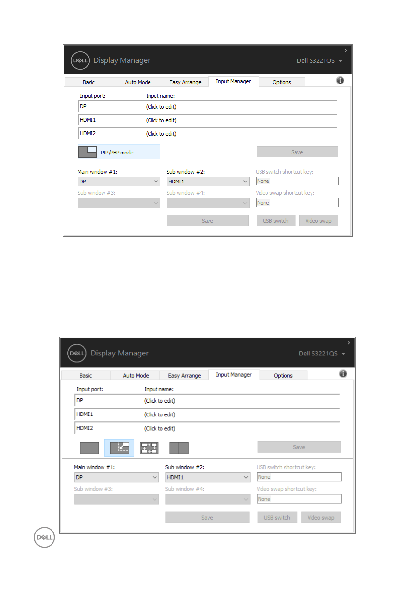Click USB switch button in lower window
The image size is (416, 591).
277,517
